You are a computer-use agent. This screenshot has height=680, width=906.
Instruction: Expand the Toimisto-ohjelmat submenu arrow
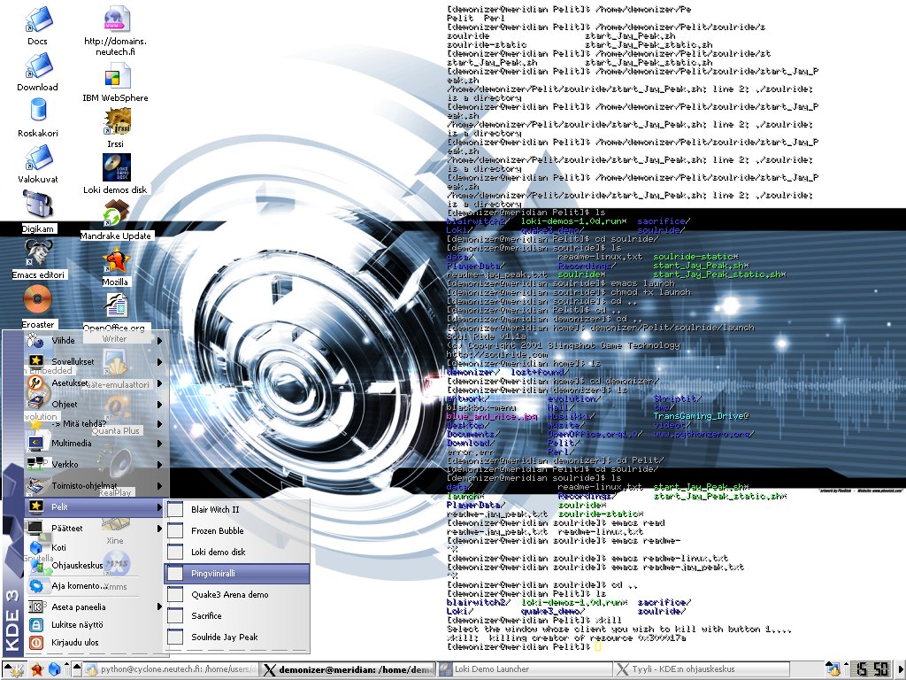(x=159, y=486)
